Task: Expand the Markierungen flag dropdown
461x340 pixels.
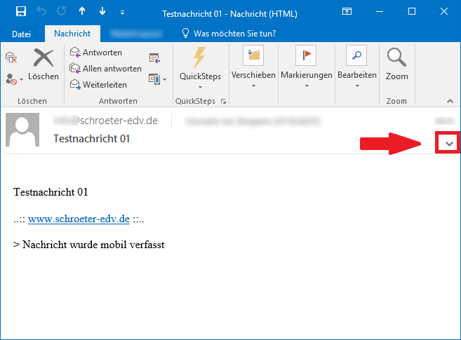Action: tap(306, 70)
